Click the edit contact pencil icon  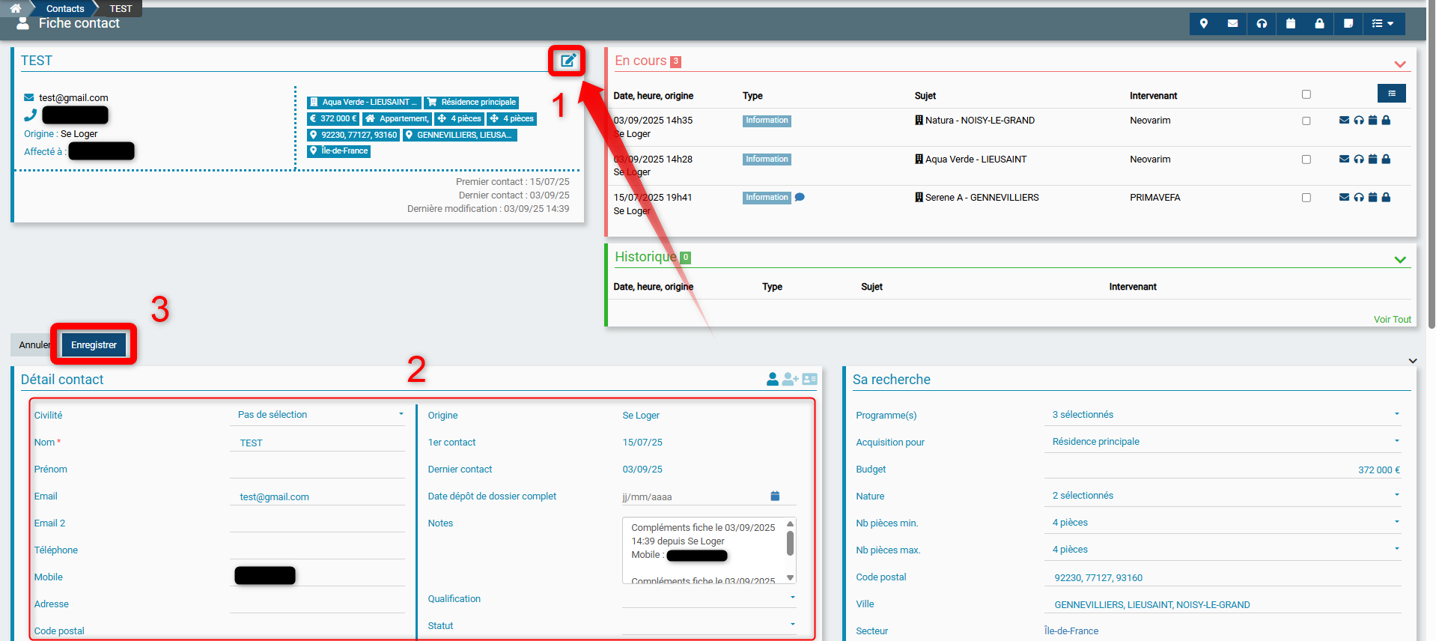(568, 61)
